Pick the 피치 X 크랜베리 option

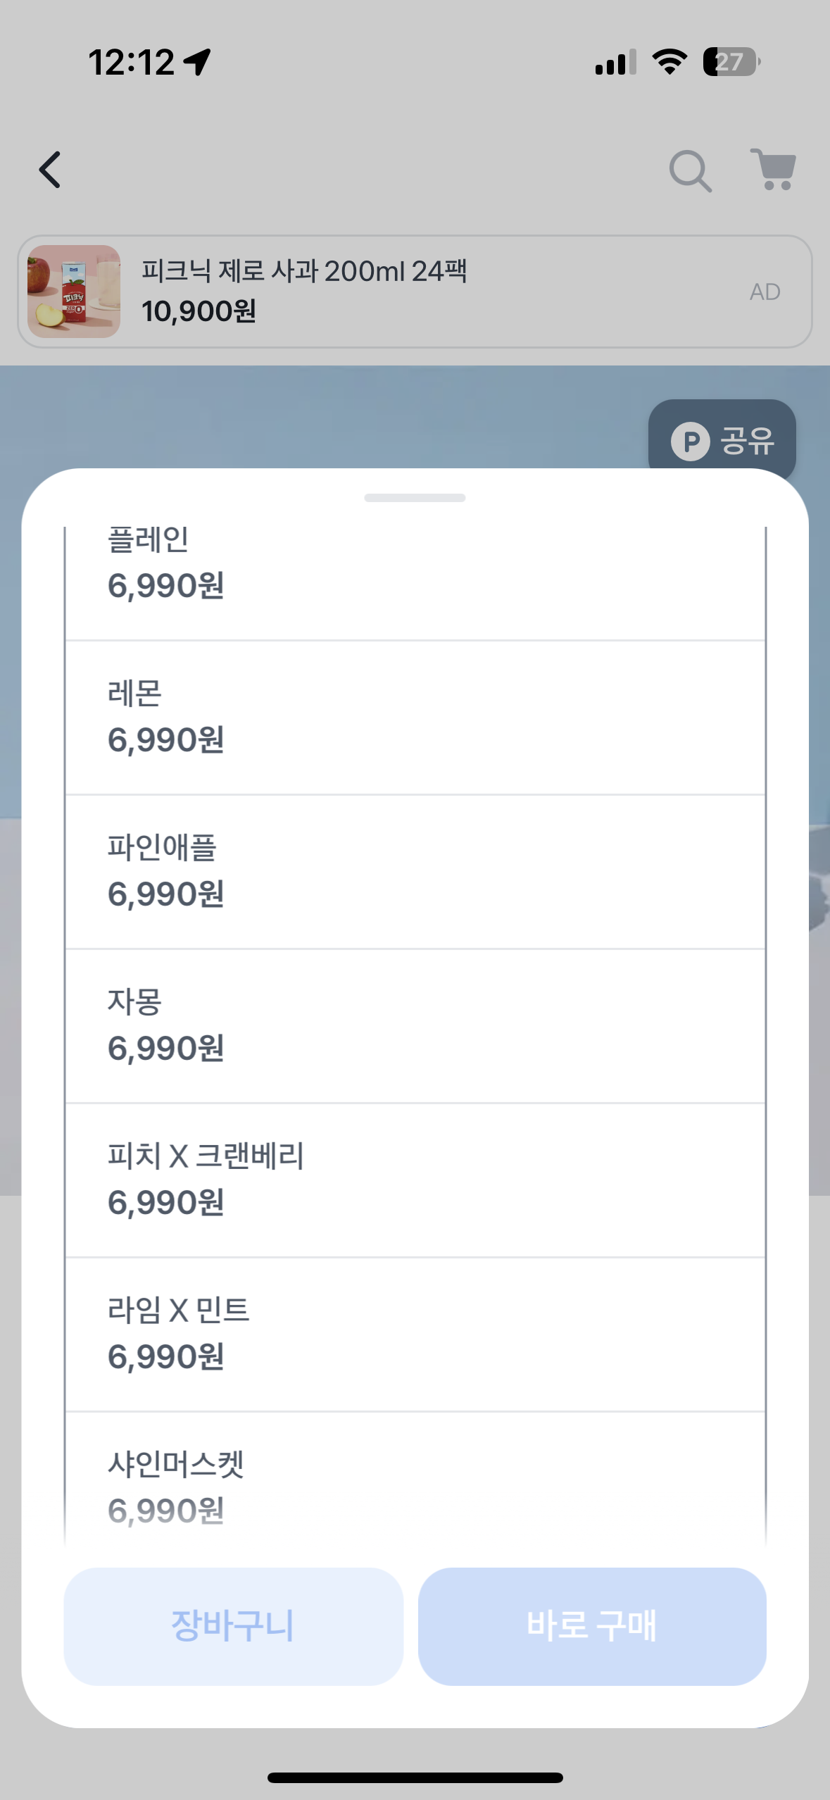pyautogui.click(x=415, y=1180)
